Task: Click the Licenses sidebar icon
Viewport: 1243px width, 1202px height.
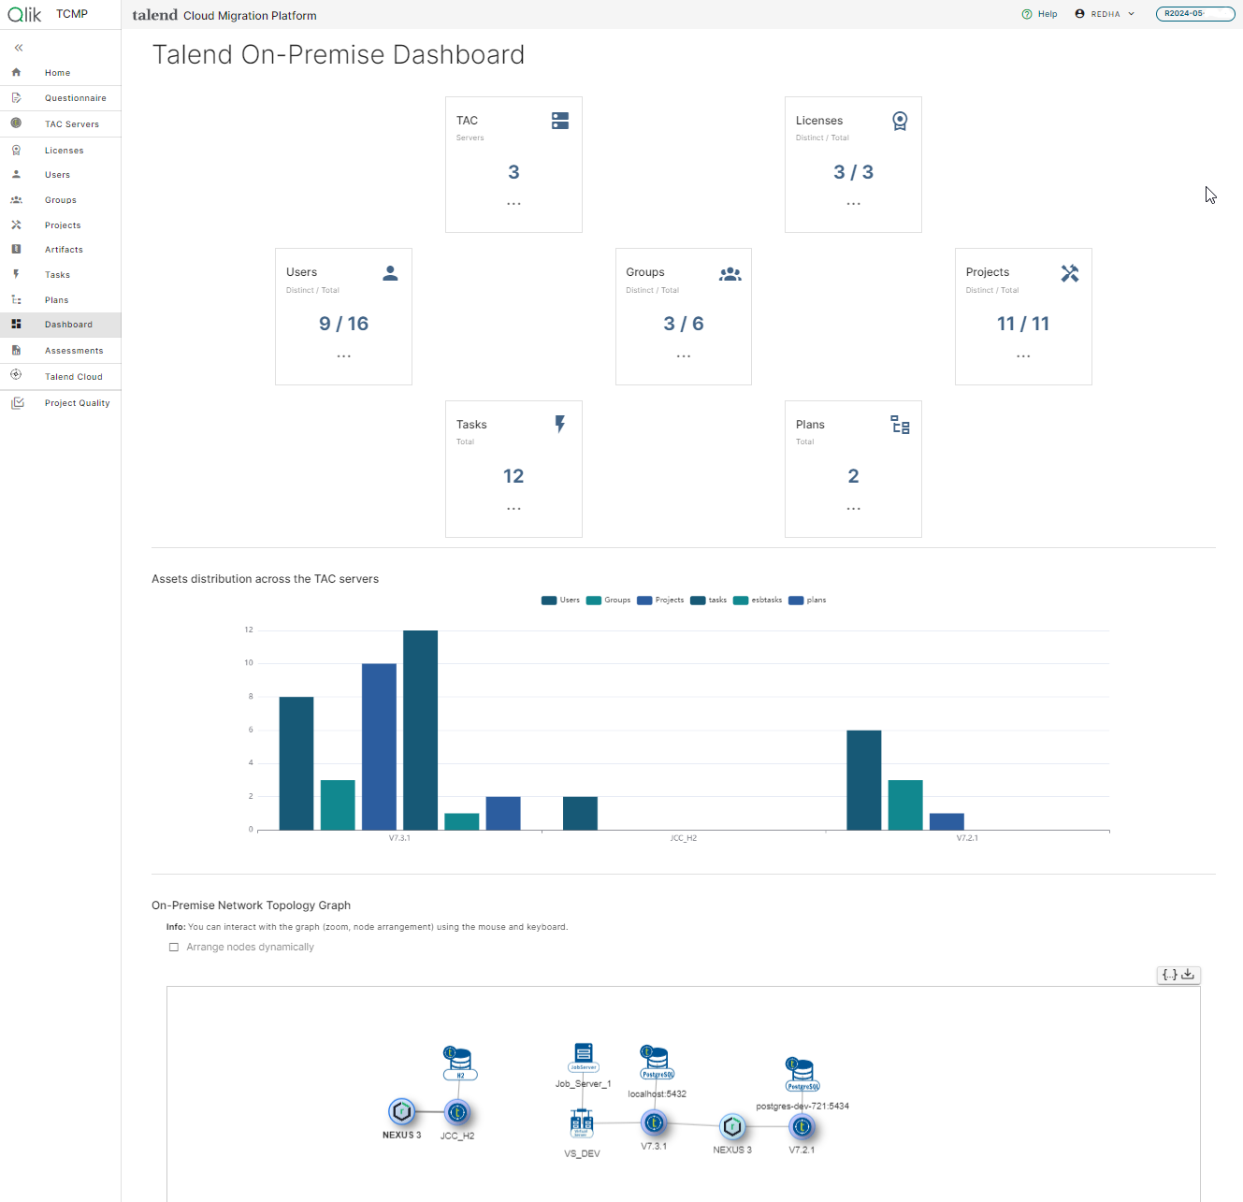Action: (16, 150)
